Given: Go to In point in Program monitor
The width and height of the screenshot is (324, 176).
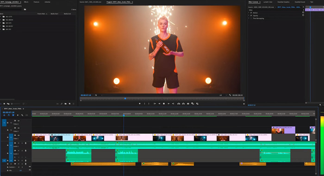Looking at the screenshot, I should [155, 104].
